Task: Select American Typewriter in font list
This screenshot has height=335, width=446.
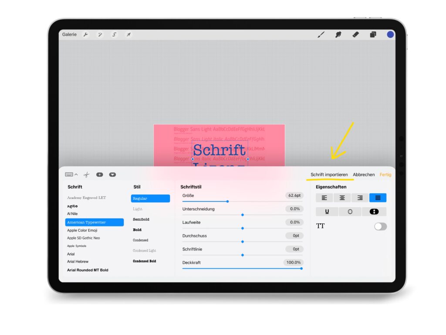Action: click(94, 222)
